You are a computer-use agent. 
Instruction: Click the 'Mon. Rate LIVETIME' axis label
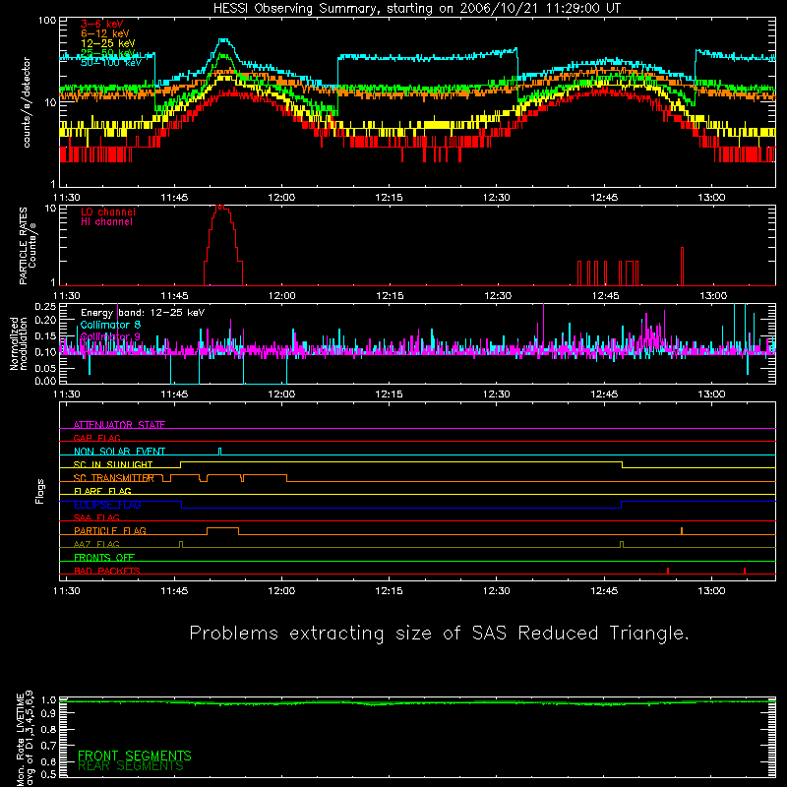coord(20,739)
